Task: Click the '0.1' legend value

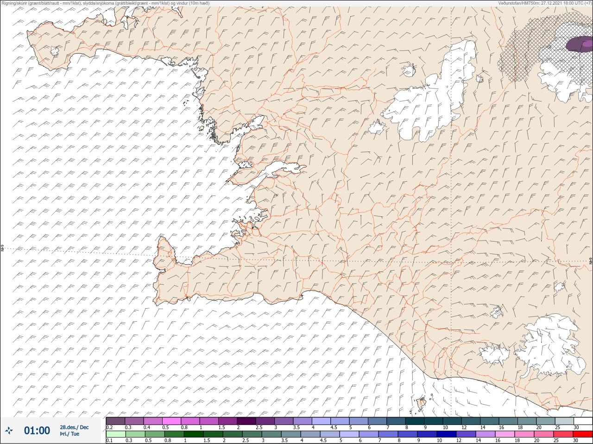Action: pos(109,441)
